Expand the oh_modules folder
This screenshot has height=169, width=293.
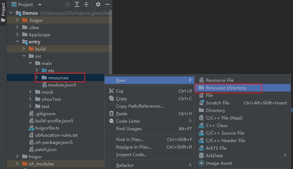pos(17,164)
